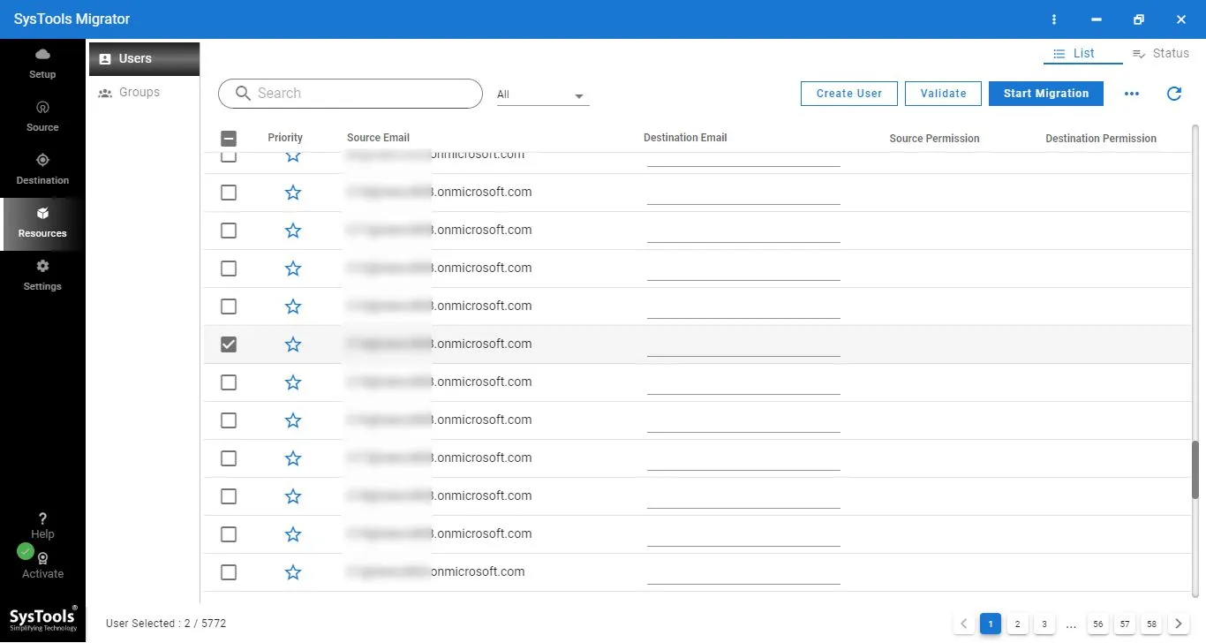Screen dimensions: 1206x643
Task: Select current page 1 button
Action: tap(991, 624)
